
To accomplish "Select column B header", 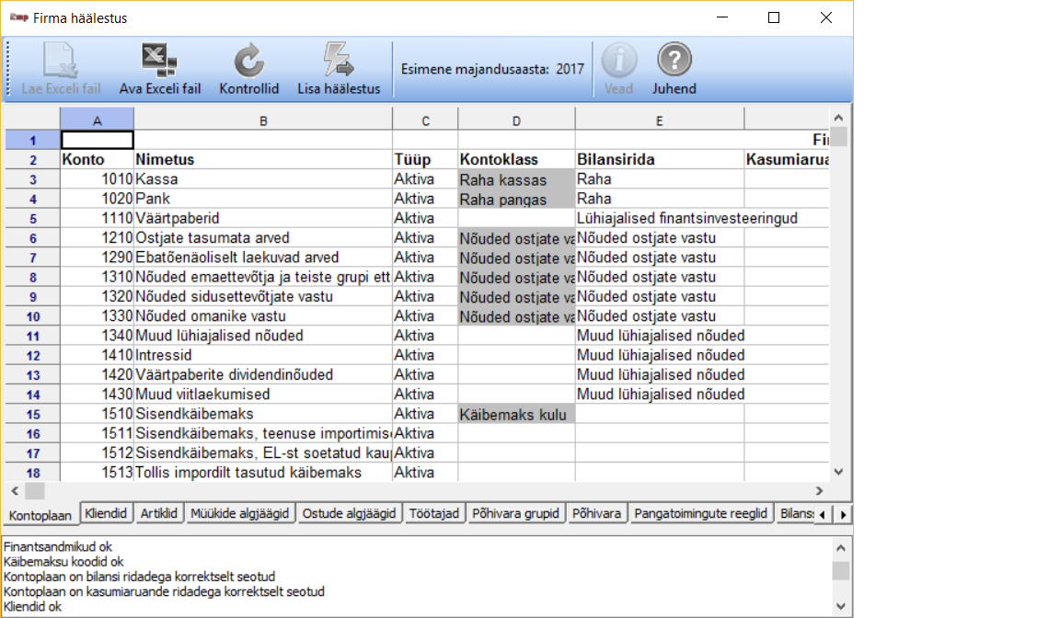I will 263,120.
